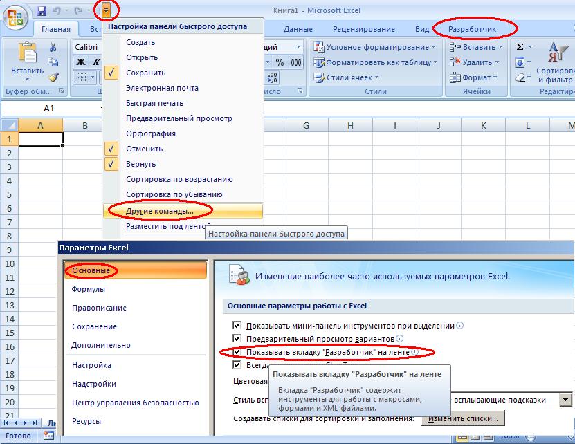The image size is (575, 444).
Task: Expand the ScreenTip style combo box arrow
Action: click(566, 400)
